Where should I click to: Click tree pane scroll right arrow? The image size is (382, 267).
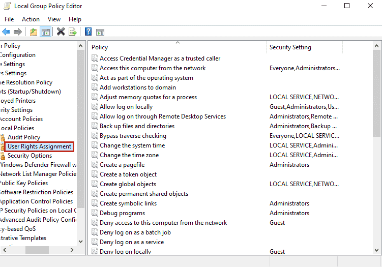pos(72,250)
